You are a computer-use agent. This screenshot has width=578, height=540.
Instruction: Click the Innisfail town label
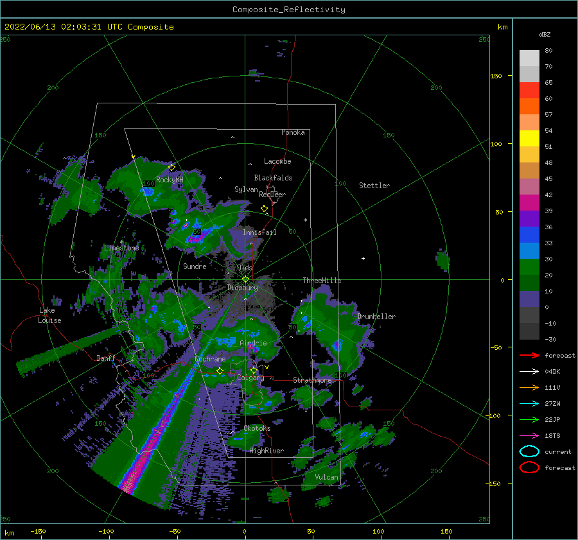[x=259, y=232]
